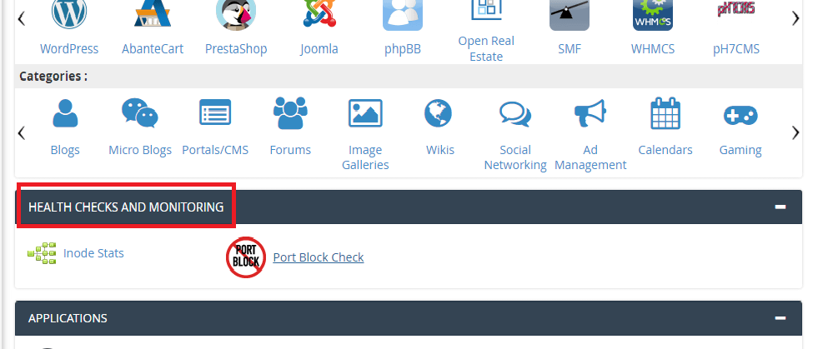The width and height of the screenshot is (813, 349).
Task: Click the Joomla script icon
Action: point(319,13)
